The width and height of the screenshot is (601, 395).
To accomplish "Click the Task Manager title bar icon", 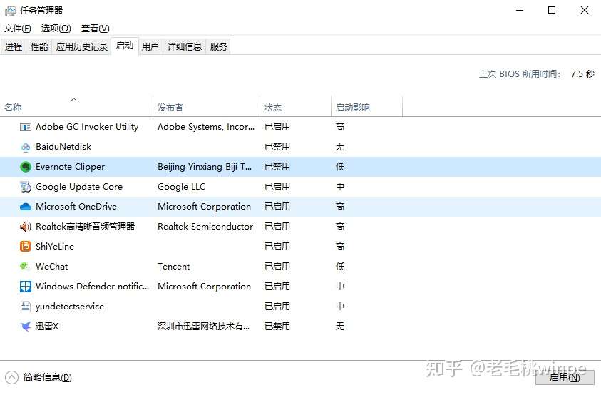I will pyautogui.click(x=11, y=11).
